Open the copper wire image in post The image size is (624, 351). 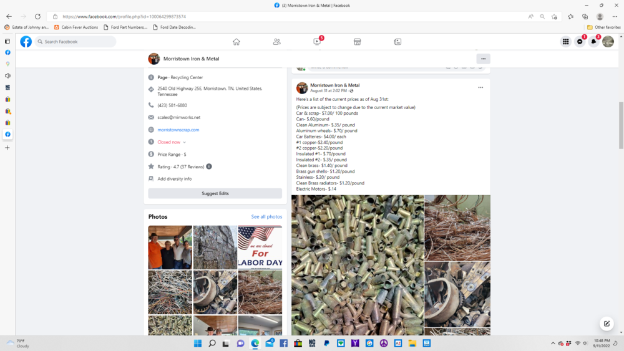click(x=457, y=228)
